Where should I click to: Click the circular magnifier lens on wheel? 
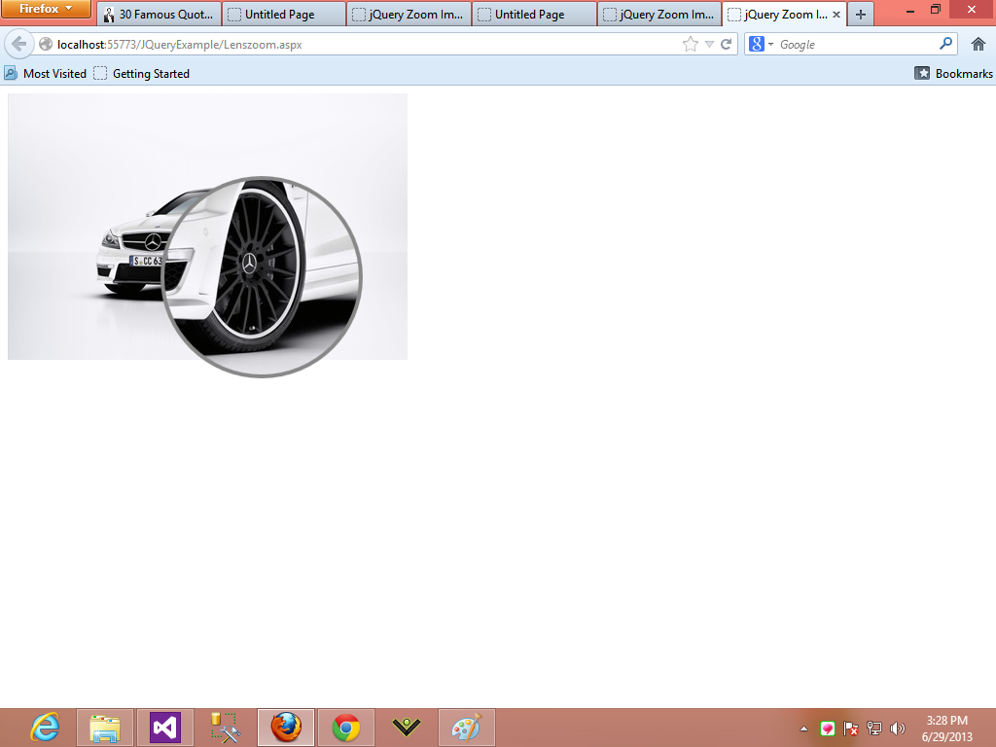click(x=262, y=277)
